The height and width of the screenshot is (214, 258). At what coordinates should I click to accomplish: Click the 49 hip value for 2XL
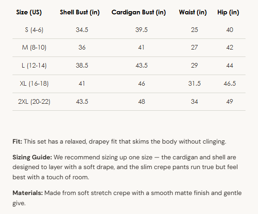point(230,101)
